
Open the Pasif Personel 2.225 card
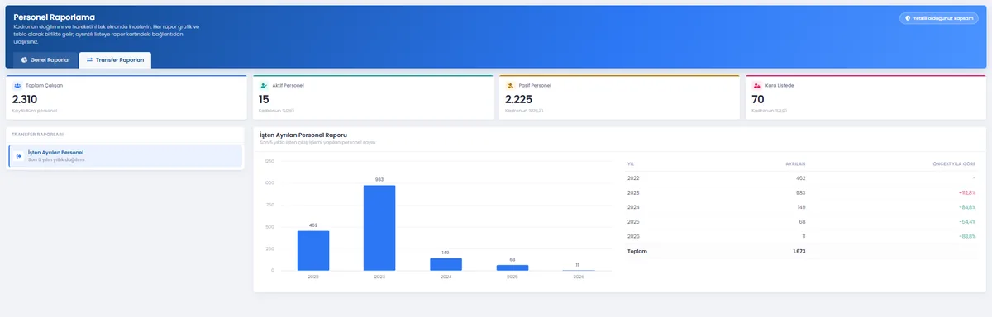619,98
